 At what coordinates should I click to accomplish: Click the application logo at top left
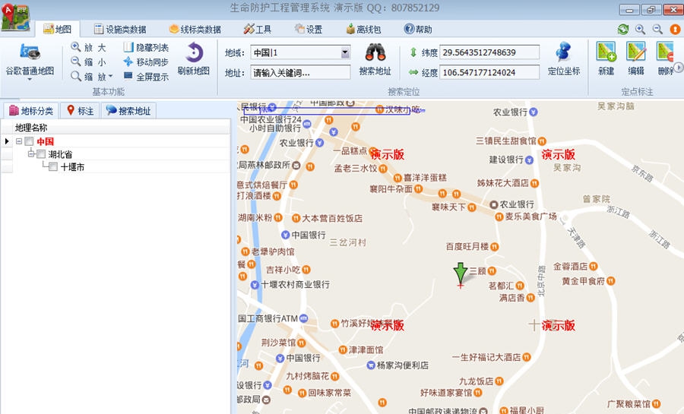pyautogui.click(x=15, y=17)
